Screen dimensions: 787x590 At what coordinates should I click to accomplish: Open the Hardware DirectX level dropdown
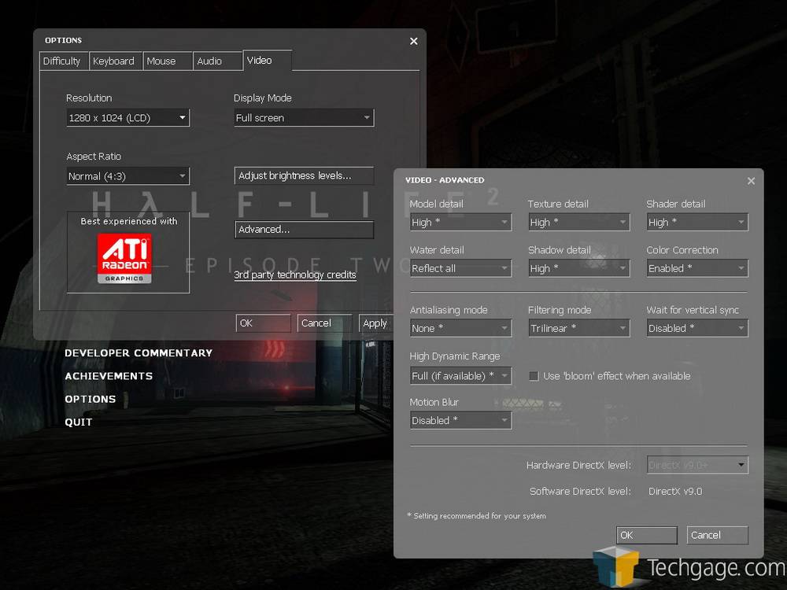tap(697, 465)
